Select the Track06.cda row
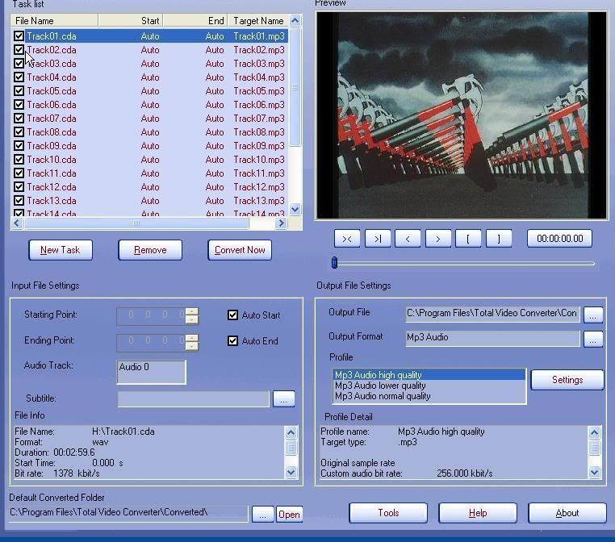The height and width of the screenshot is (542, 615). [151, 105]
